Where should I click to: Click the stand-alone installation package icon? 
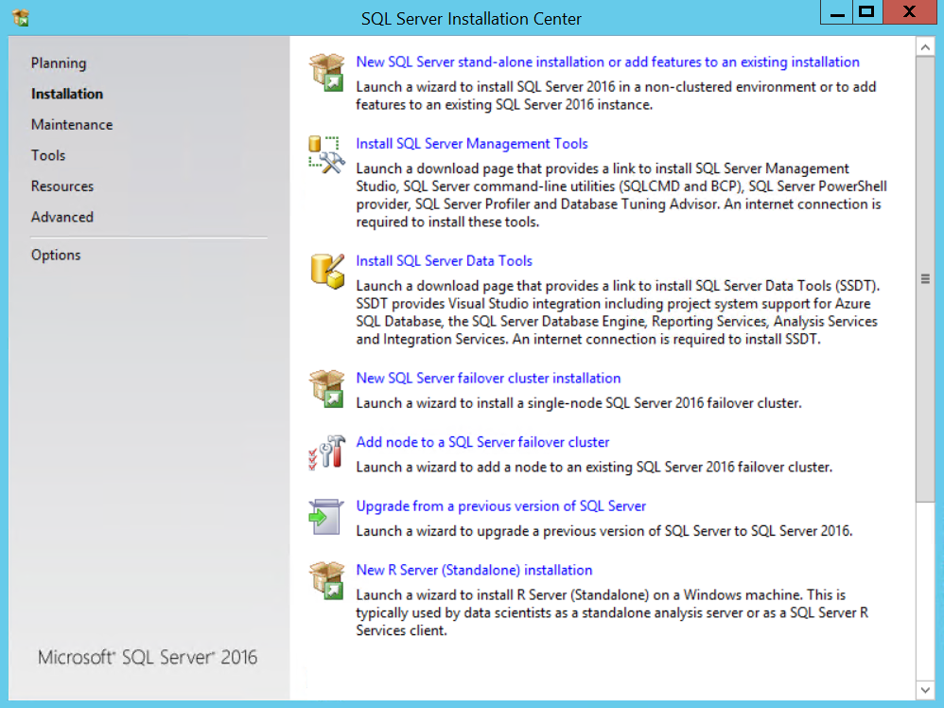tap(326, 70)
